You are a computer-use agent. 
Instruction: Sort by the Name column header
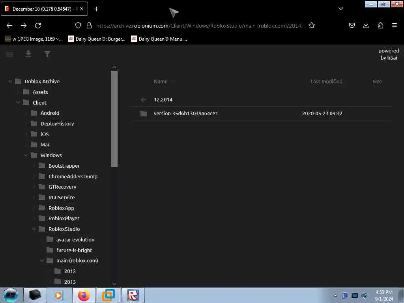click(x=161, y=81)
